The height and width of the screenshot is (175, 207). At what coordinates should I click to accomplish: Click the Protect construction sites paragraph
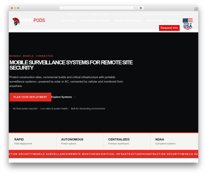[66, 82]
